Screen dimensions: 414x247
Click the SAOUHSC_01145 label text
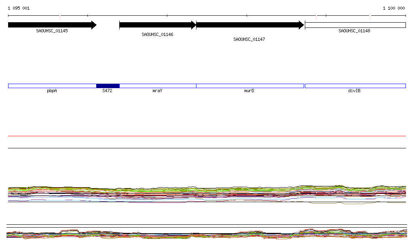point(52,31)
